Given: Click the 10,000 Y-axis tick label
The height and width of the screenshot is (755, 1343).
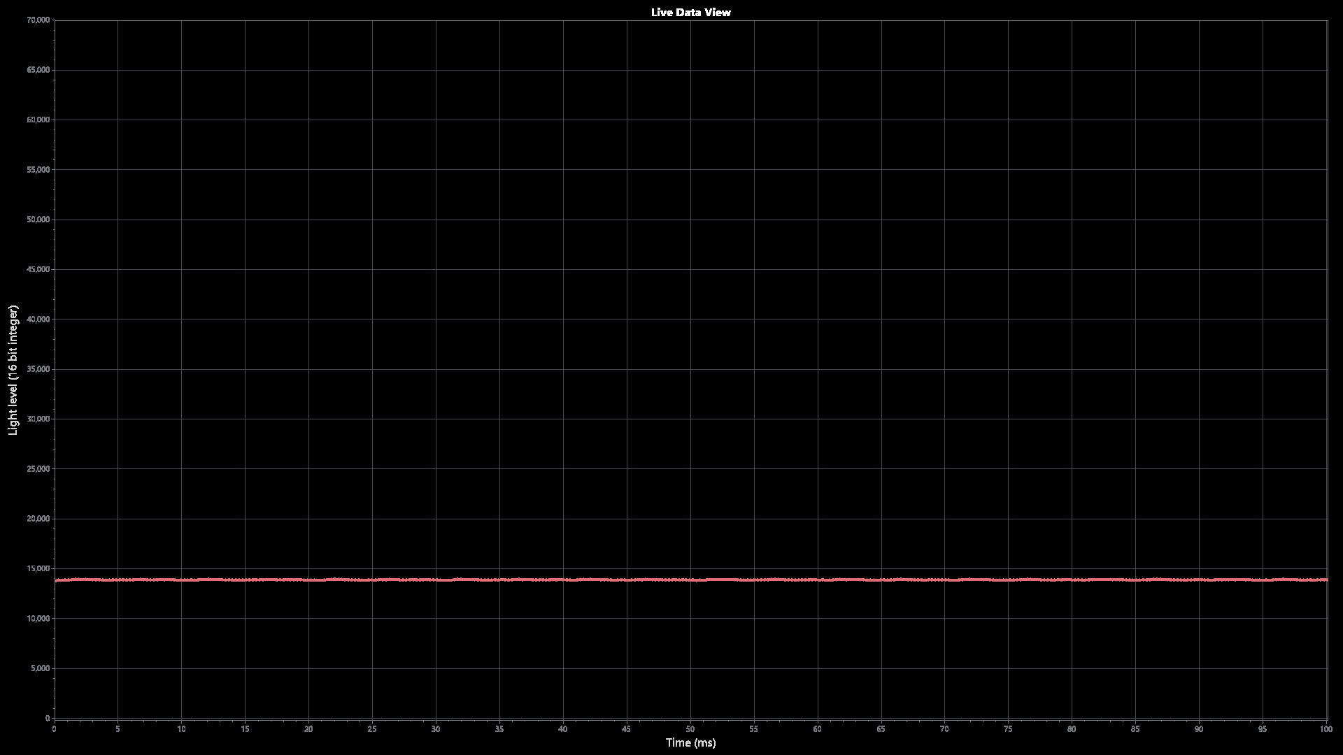Looking at the screenshot, I should point(37,619).
